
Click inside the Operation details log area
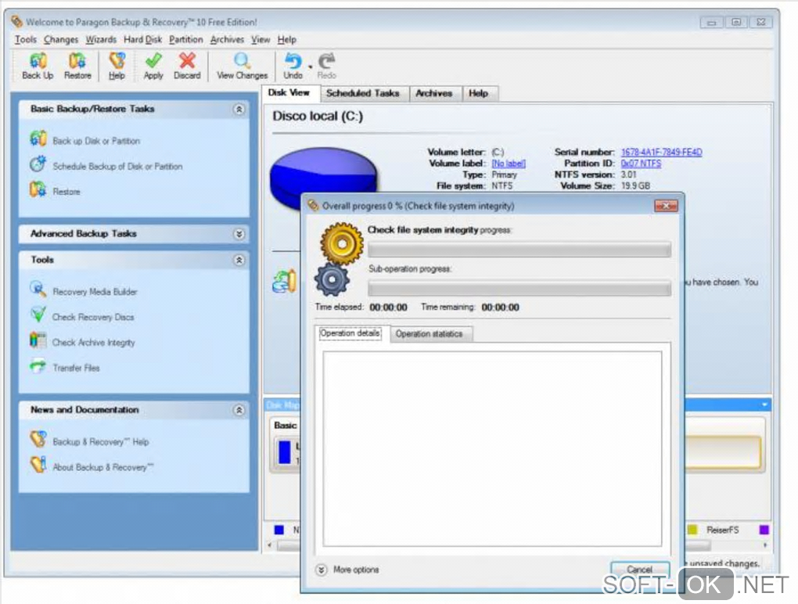point(492,449)
